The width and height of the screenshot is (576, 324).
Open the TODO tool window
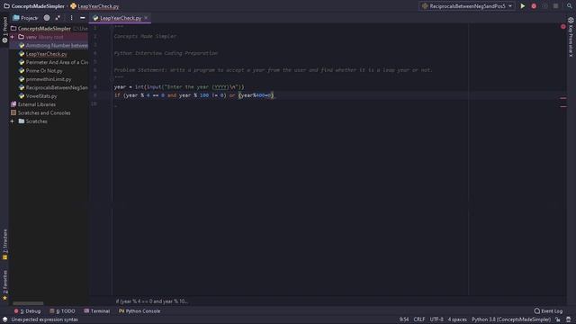click(x=62, y=311)
